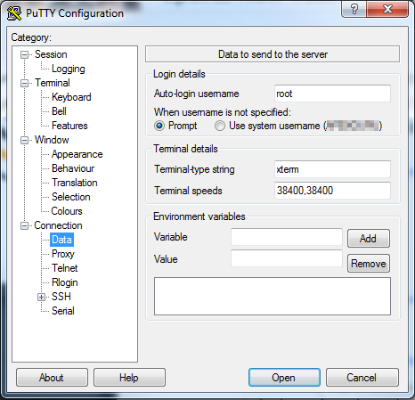Click the PuTTY icon in the title bar
415x400 pixels.
14,13
